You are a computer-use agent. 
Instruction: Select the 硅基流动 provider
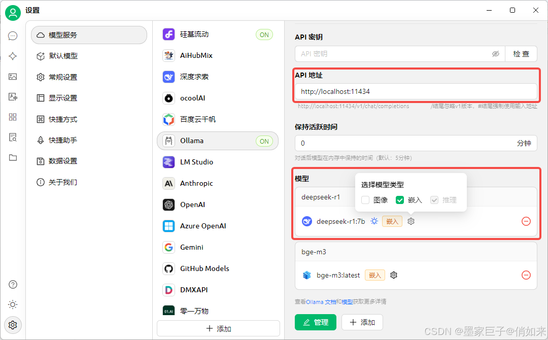tap(217, 34)
